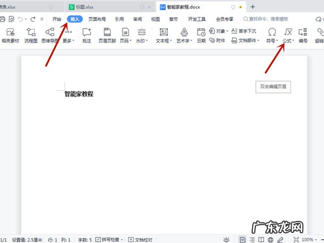The width and height of the screenshot is (324, 243).
Task: Click the redo arrow icon
Action: tap(33, 19)
